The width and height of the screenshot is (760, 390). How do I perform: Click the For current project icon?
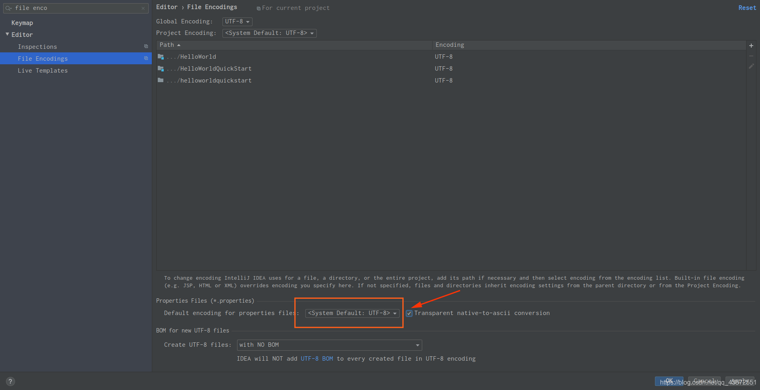click(x=258, y=8)
